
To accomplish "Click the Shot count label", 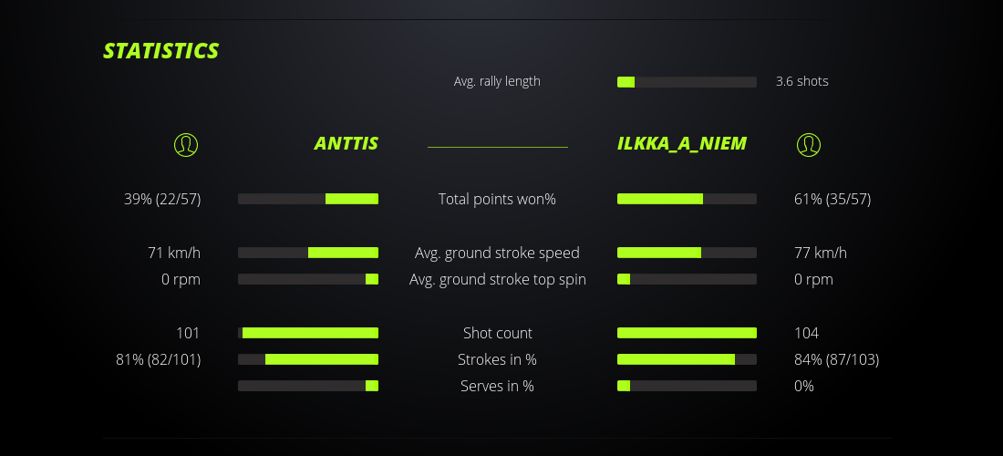I will 497,333.
